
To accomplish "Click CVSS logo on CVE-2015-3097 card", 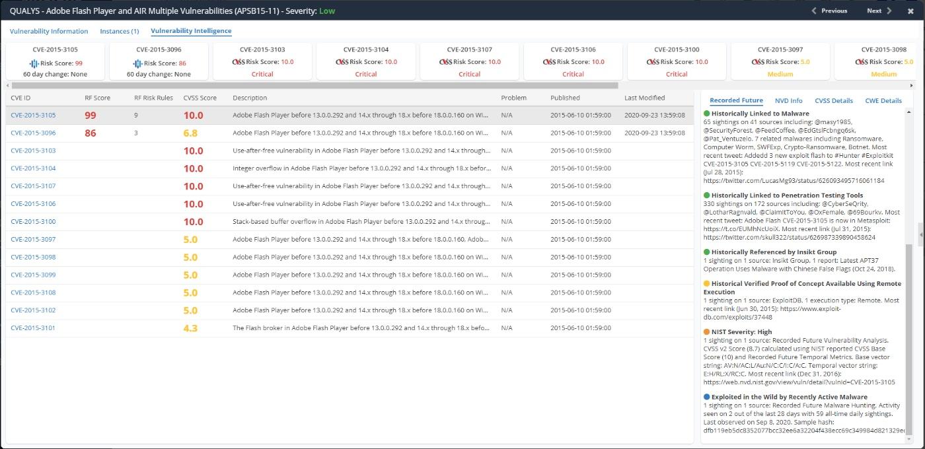I will (757, 62).
